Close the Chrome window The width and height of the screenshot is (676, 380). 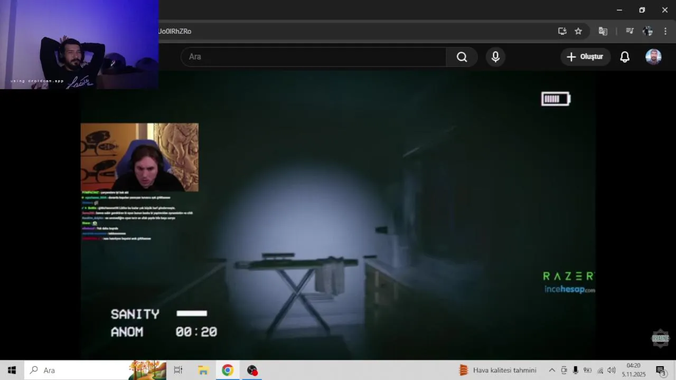pos(664,9)
